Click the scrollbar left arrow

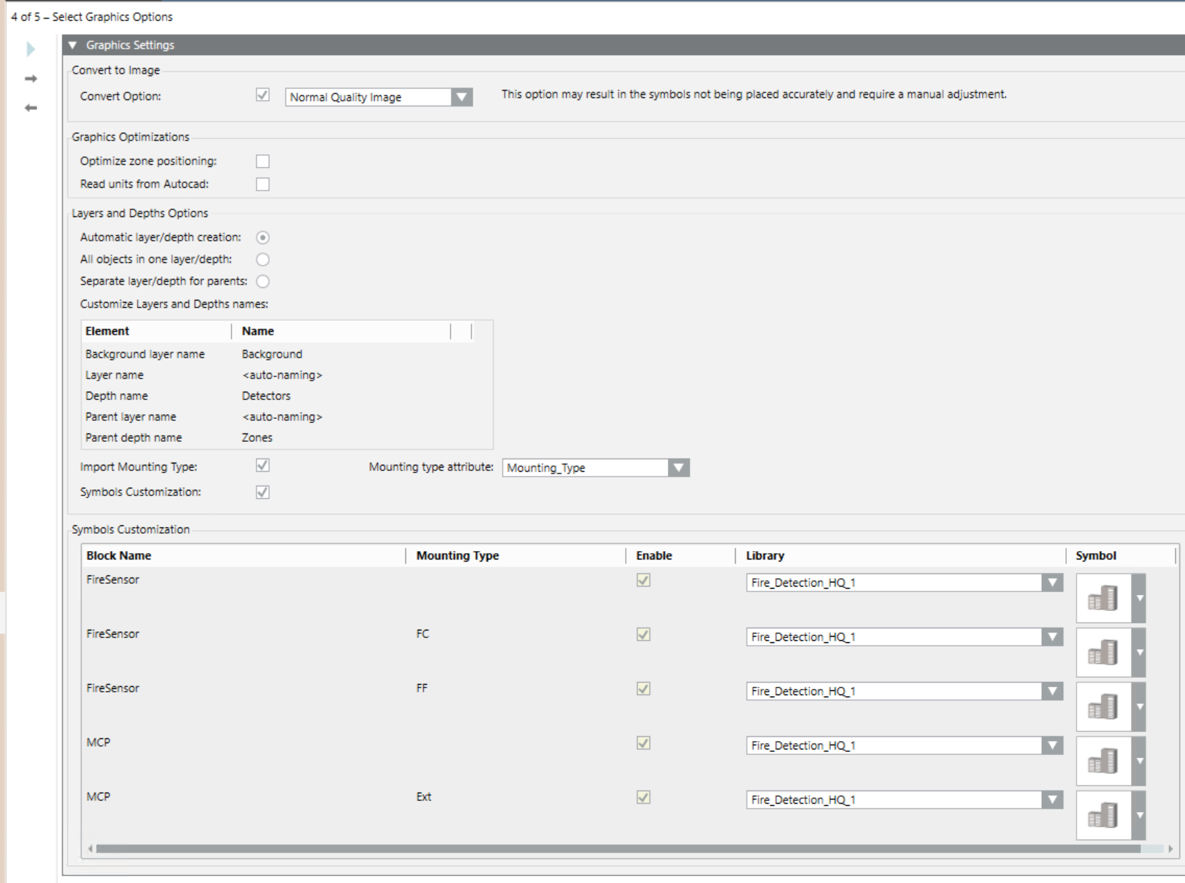(x=90, y=849)
